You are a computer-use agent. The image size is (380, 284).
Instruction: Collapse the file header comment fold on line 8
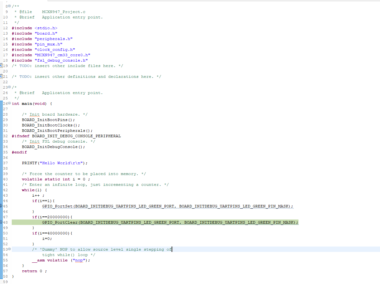[10, 6]
